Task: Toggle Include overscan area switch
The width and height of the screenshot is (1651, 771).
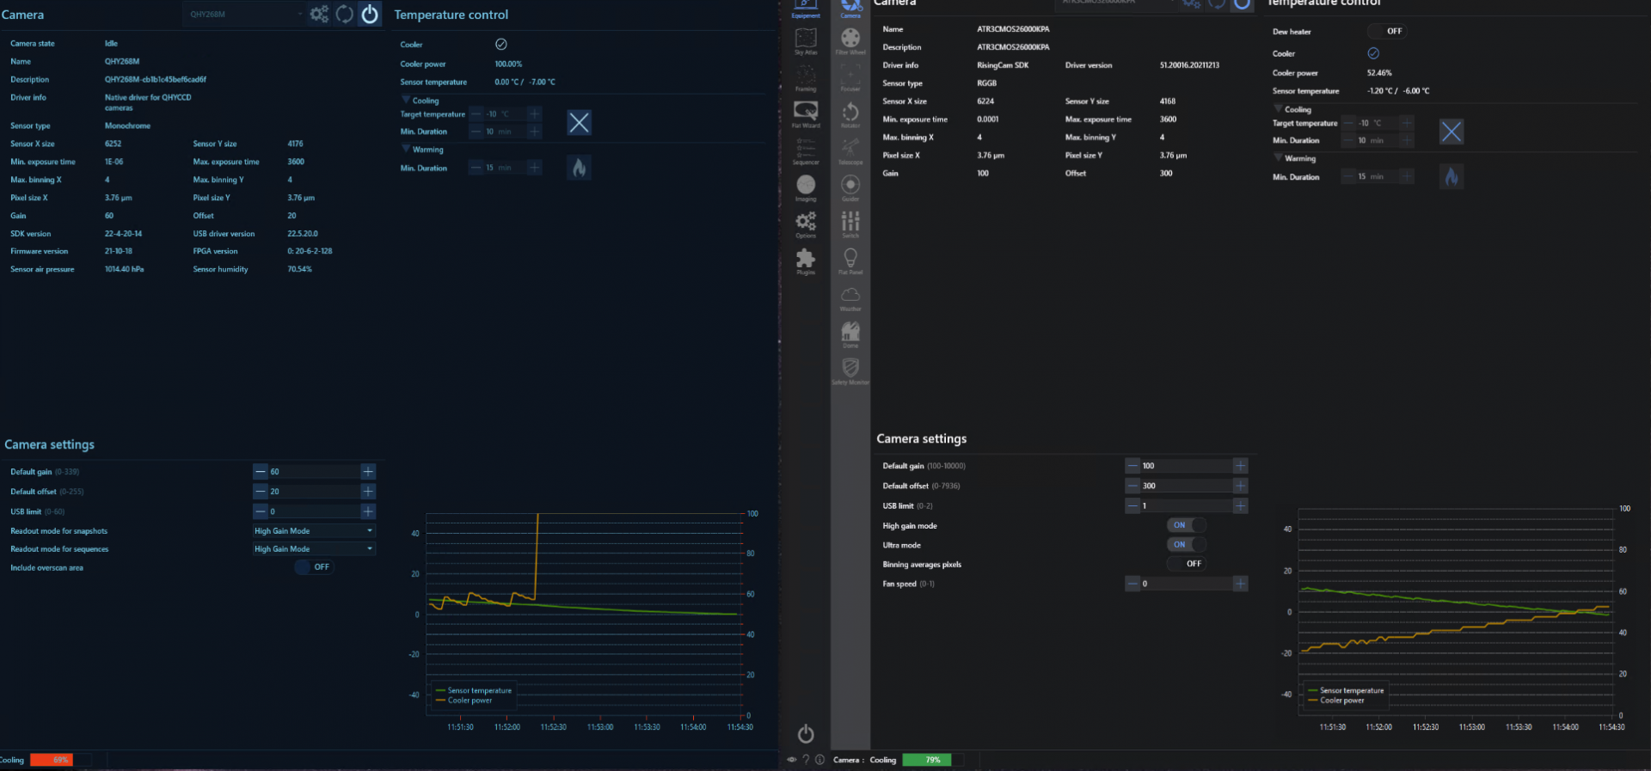Action: point(314,567)
